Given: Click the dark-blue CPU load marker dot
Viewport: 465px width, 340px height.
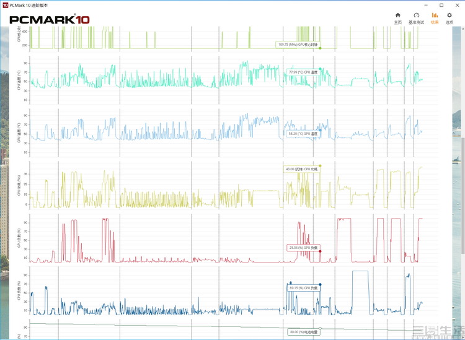Looking at the screenshot, I should [320, 284].
